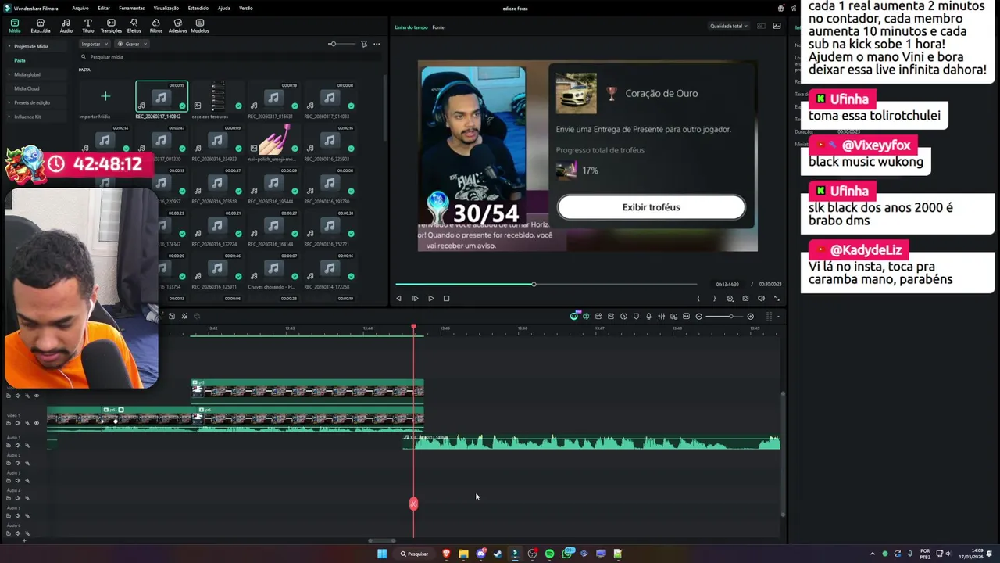This screenshot has height=563, width=1000.
Task: Lock the Áudio 1 track
Action: coord(9,445)
